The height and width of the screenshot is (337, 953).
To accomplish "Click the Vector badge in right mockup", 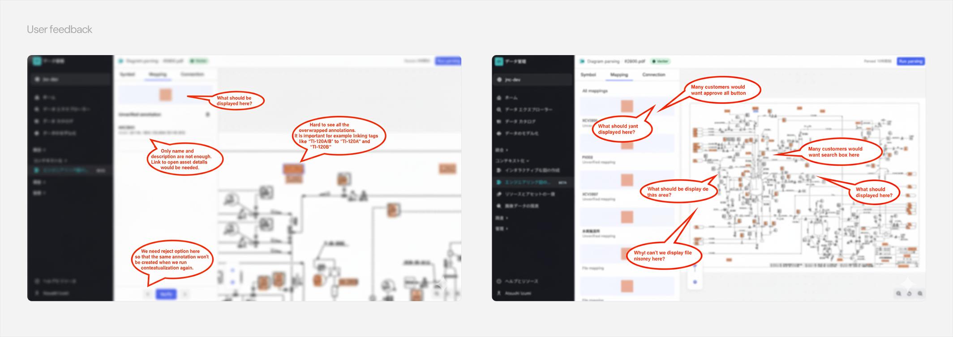I will [x=660, y=61].
